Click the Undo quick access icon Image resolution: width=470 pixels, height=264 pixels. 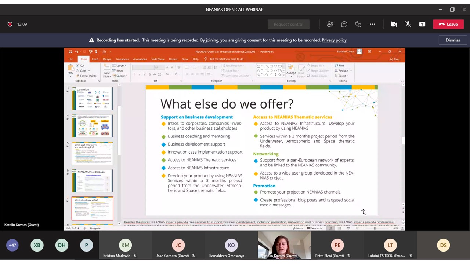coord(76,52)
